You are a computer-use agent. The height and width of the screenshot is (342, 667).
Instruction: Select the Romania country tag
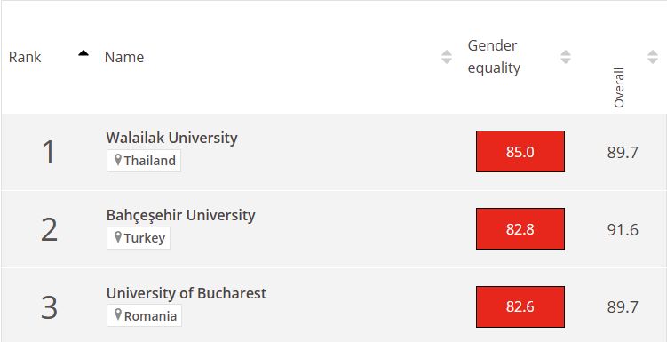coord(144,315)
